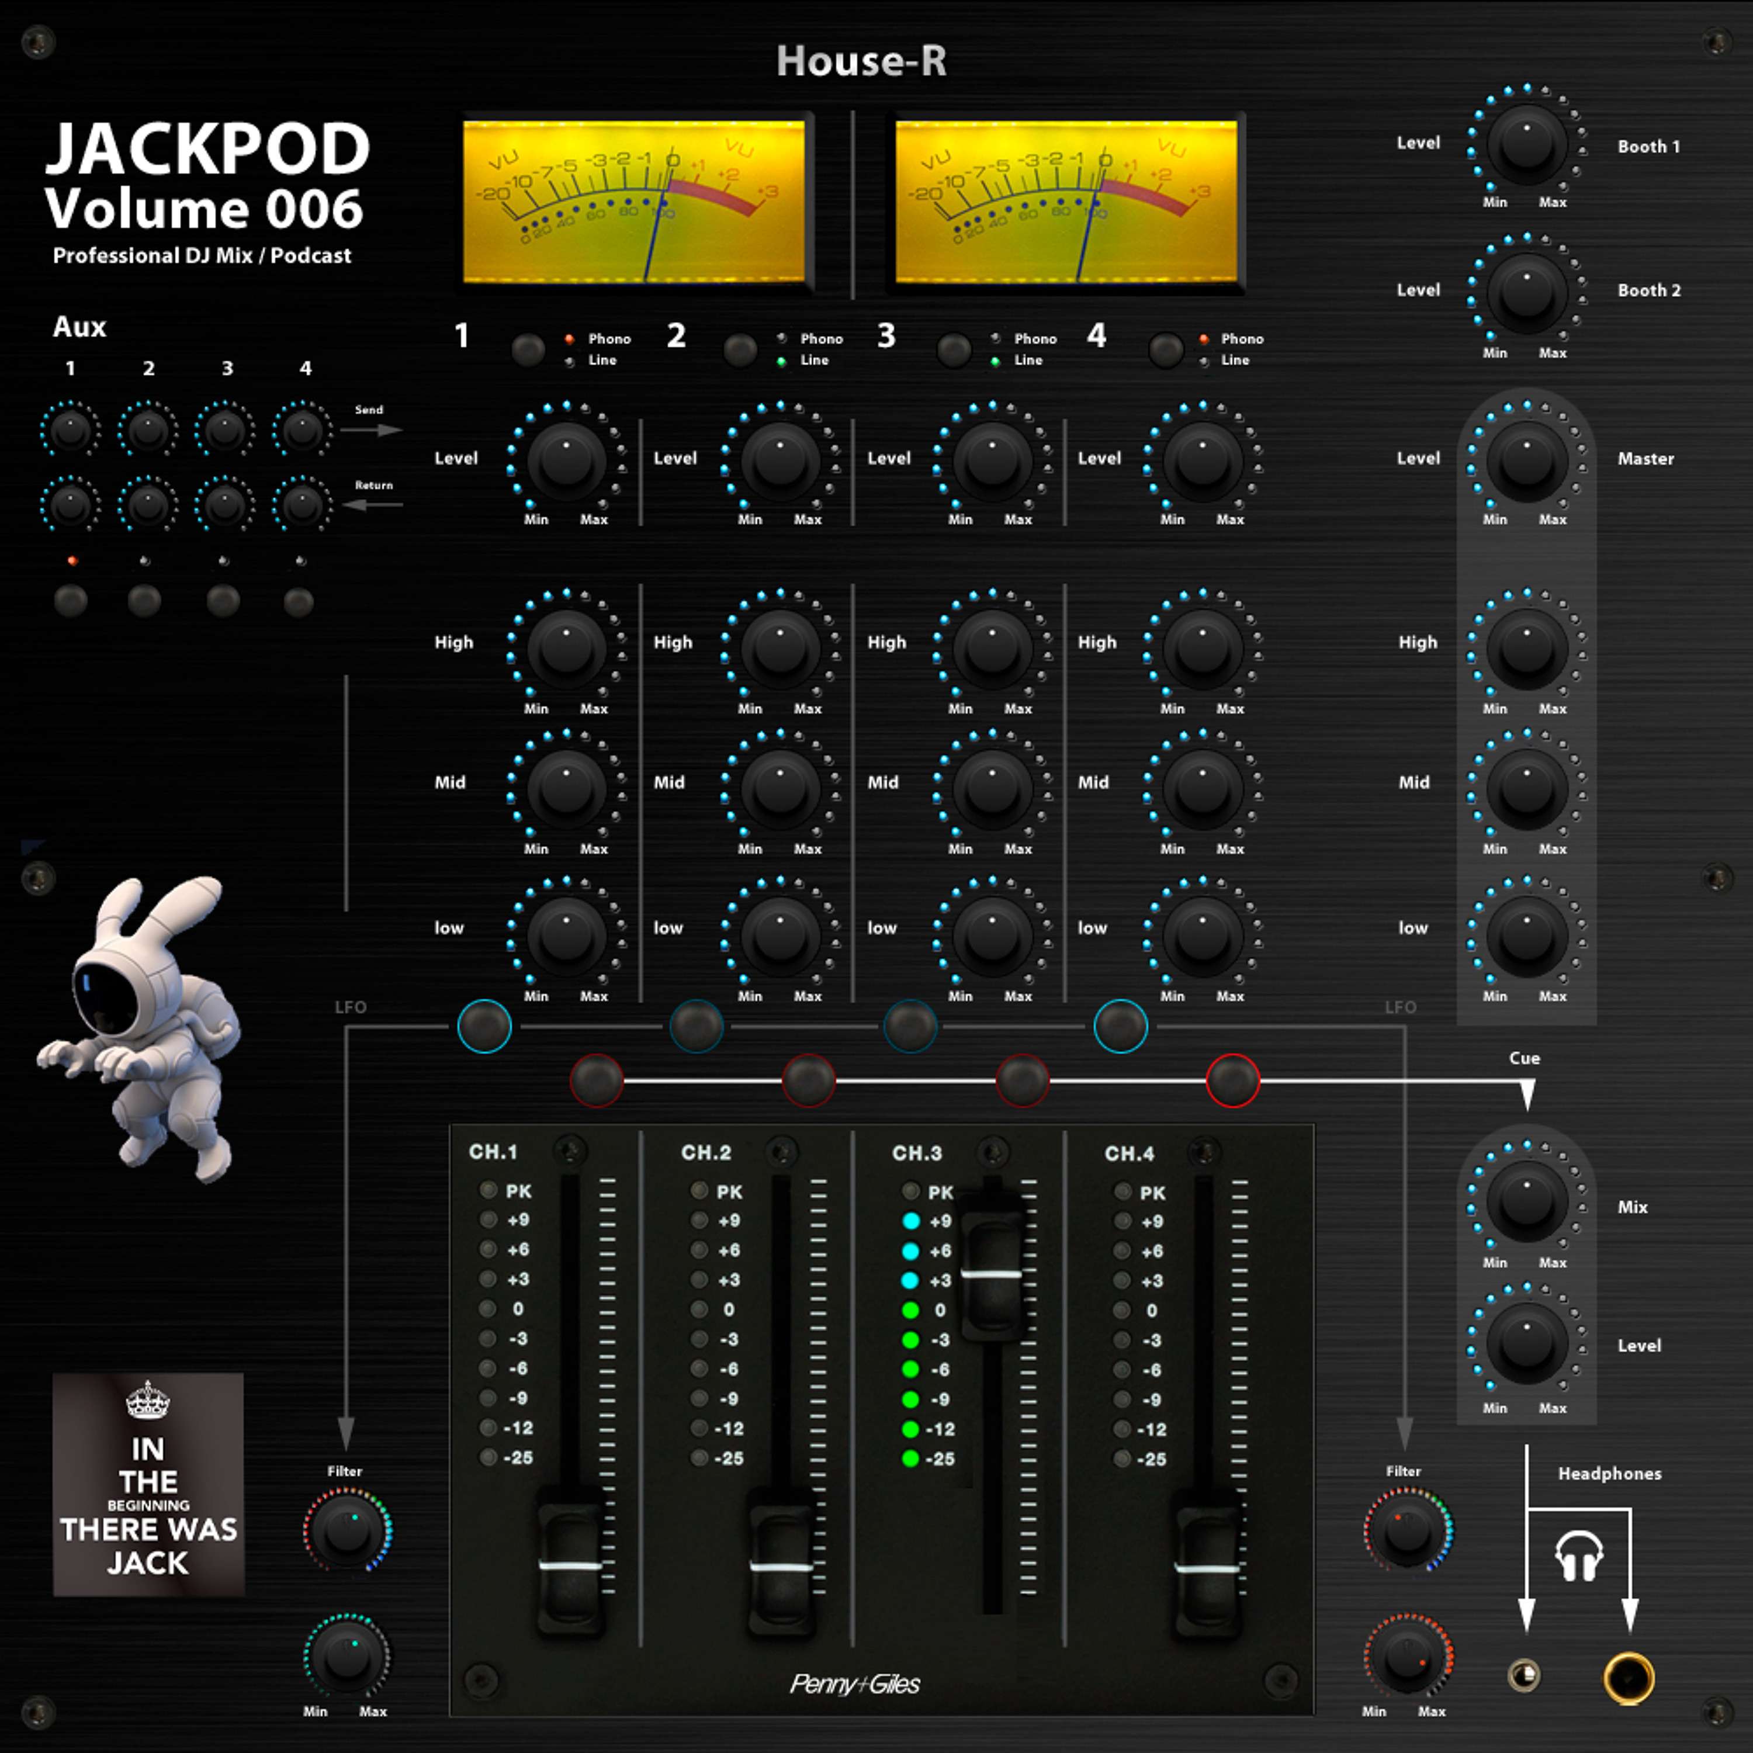Click the small silver headphone jack
Screen dimensions: 1753x1753
click(1525, 1675)
